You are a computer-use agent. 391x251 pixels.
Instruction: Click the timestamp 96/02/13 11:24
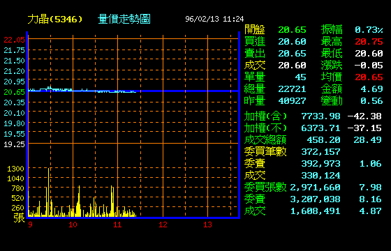[214, 19]
